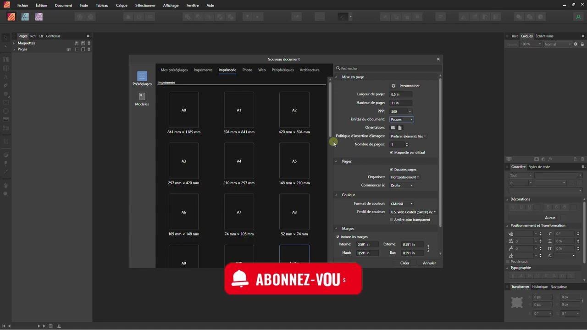
Task: Click the margin link icon beside Externe
Action: 428,248
